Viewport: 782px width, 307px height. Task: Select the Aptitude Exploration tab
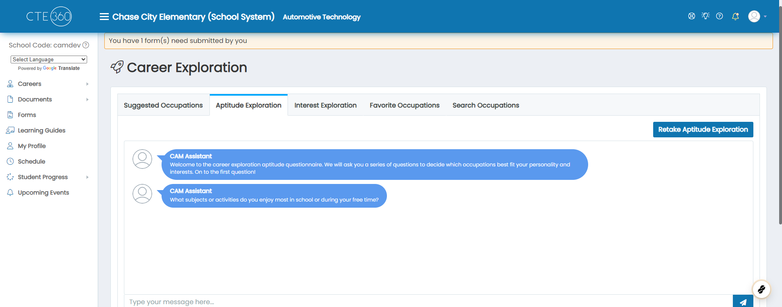[x=249, y=105]
